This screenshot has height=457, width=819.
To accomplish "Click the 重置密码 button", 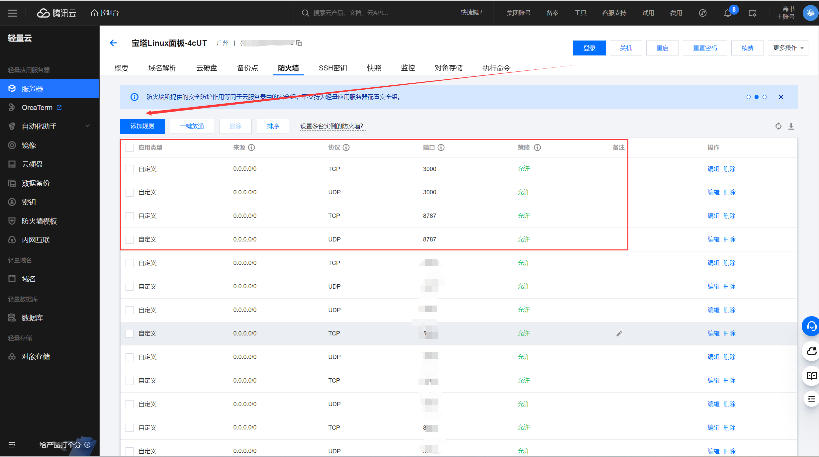I will coord(705,48).
